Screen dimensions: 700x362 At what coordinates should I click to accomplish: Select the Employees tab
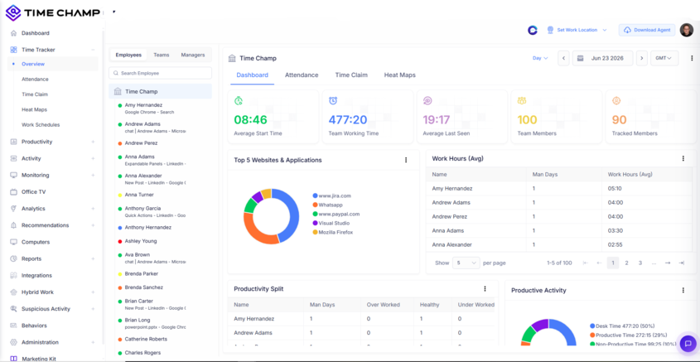(x=128, y=55)
